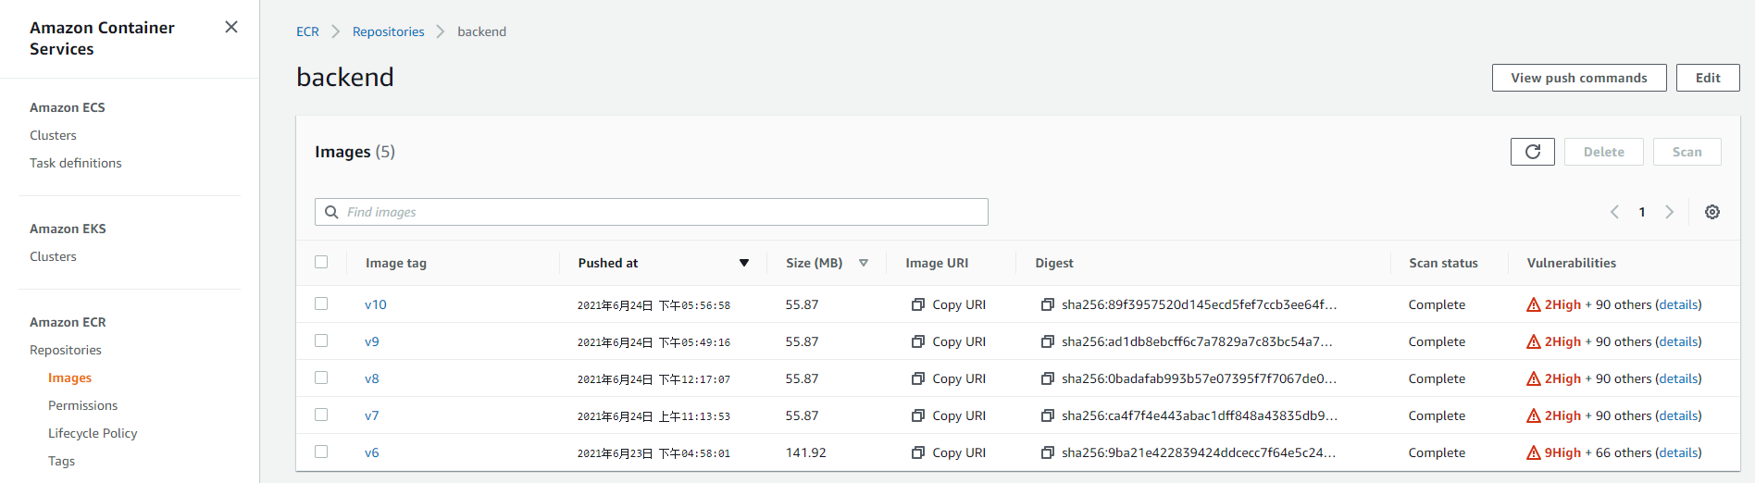Open ECR Repositories in sidebar
Viewport: 1755px width, 483px height.
[x=66, y=350]
